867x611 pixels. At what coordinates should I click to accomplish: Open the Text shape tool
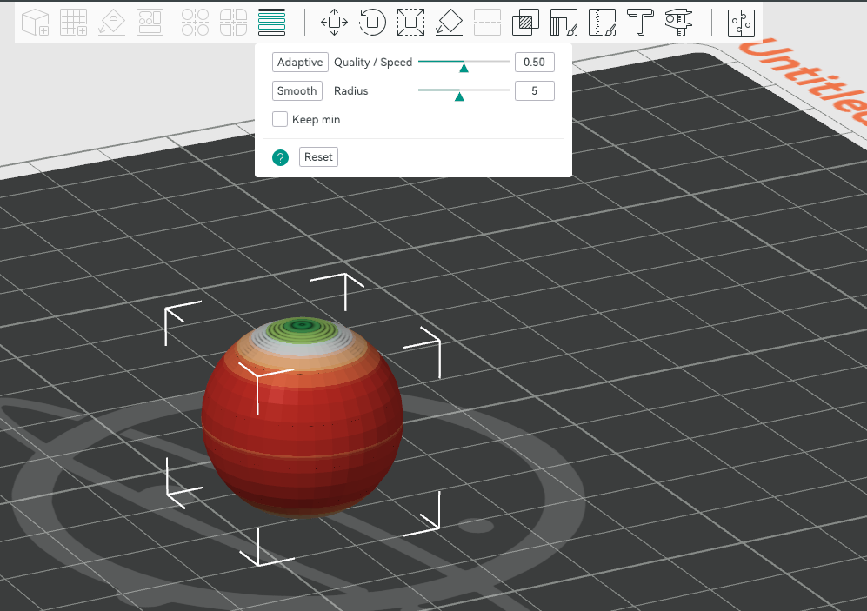point(640,23)
